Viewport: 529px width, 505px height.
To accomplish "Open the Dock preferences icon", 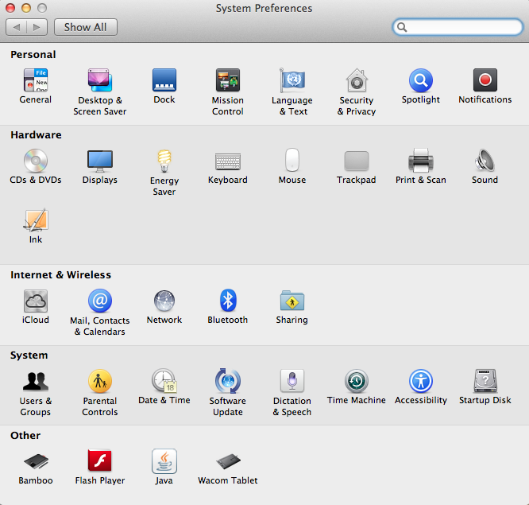I will click(x=164, y=80).
